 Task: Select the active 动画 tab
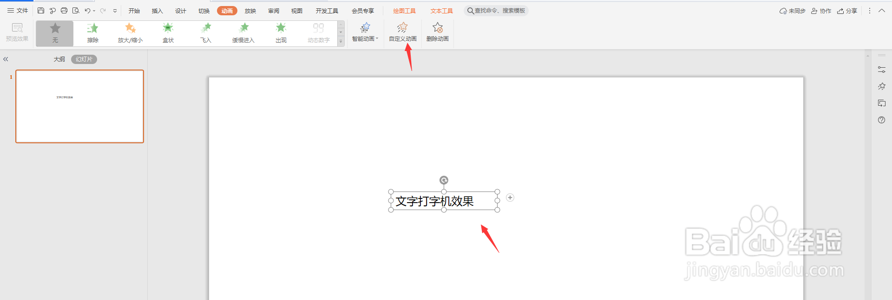[x=227, y=11]
